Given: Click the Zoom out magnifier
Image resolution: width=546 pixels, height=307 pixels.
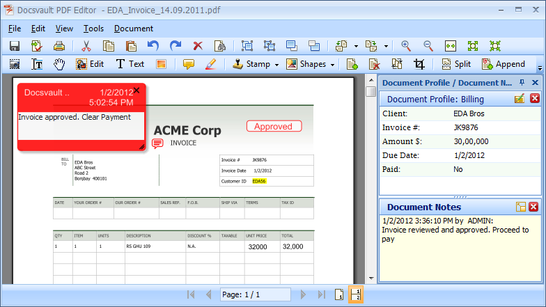Looking at the screenshot, I should pos(428,46).
